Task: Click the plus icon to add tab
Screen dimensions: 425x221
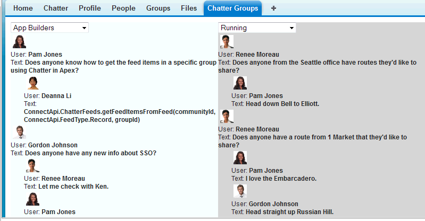Action: (x=273, y=8)
